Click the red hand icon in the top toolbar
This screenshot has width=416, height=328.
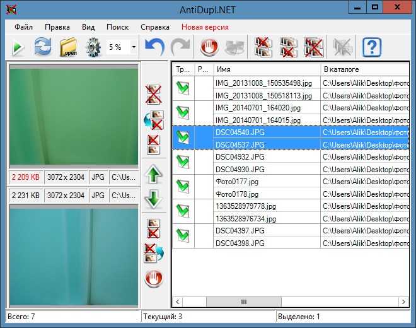pyautogui.click(x=209, y=47)
